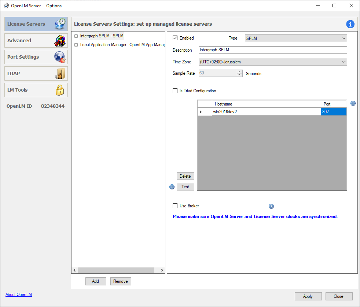Click the LM Tools padlock icon
The image size is (360, 307).
pyautogui.click(x=59, y=90)
